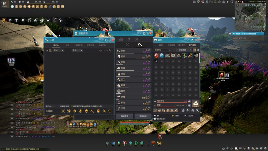Click the stopwatch icon in inventory bottom row
Viewport: 268px width, 151px height.
point(183,111)
